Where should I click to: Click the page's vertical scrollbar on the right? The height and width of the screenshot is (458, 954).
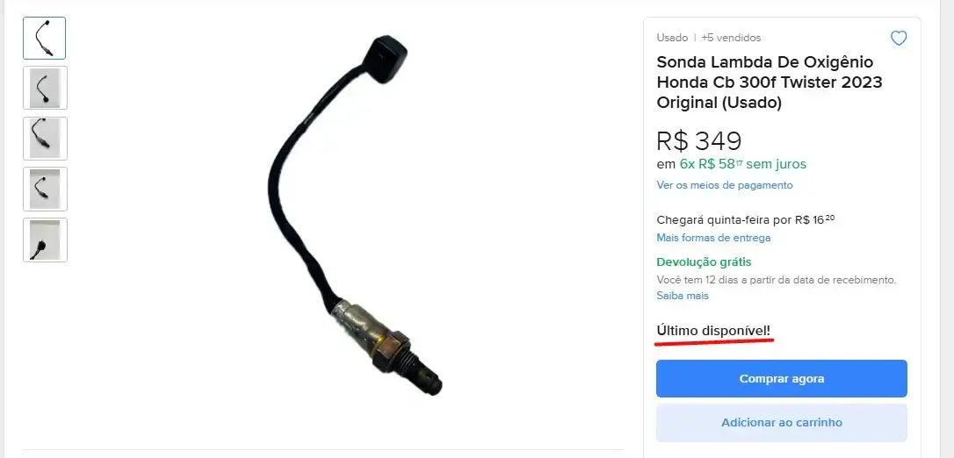coord(947,229)
